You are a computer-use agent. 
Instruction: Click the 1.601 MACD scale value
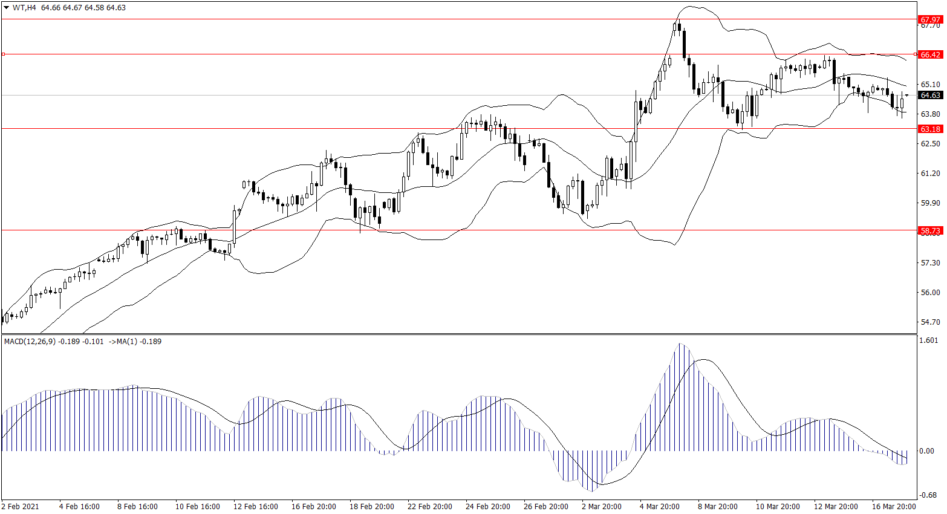click(928, 340)
